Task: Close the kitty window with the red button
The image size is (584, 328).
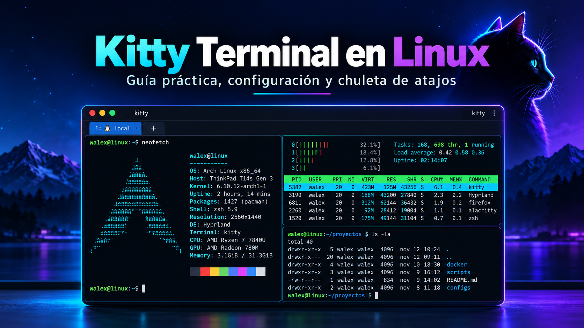Action: coord(92,113)
